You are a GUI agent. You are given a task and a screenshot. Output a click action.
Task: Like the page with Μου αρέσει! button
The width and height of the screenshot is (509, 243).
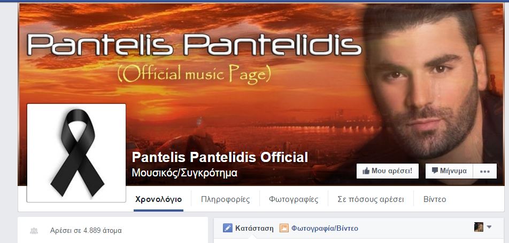[x=388, y=171]
